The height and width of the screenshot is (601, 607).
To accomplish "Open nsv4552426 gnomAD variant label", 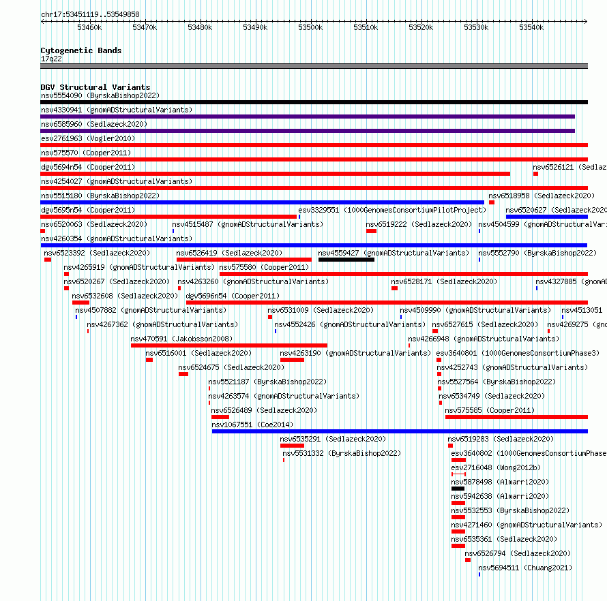I will pyautogui.click(x=350, y=324).
